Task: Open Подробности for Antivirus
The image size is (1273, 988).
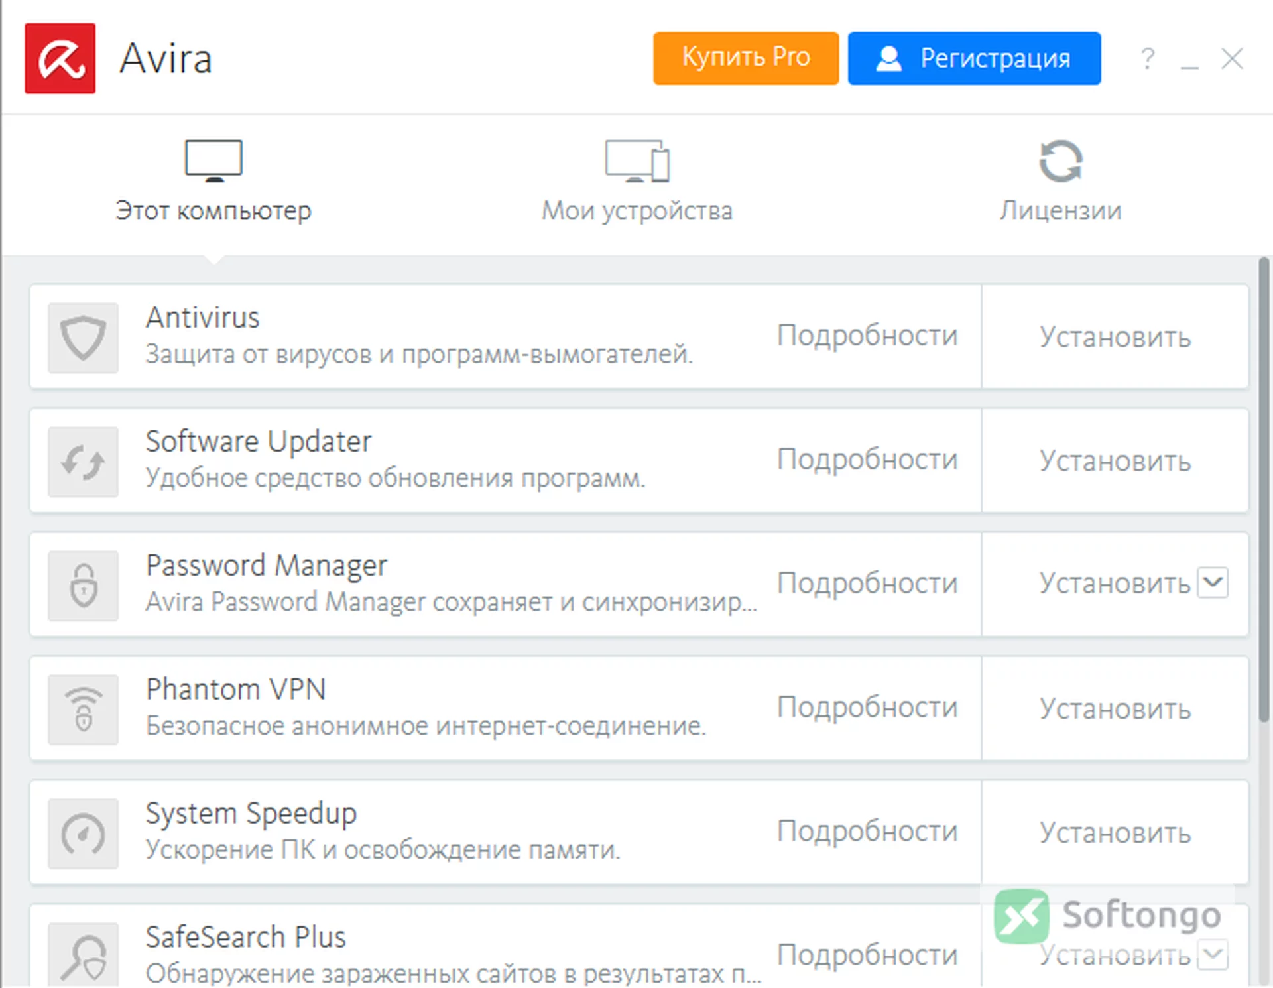Action: click(x=867, y=336)
